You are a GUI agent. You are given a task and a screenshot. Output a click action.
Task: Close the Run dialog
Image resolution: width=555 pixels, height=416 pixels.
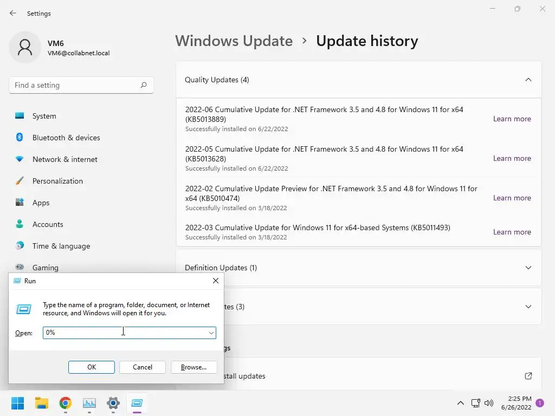pos(216,281)
